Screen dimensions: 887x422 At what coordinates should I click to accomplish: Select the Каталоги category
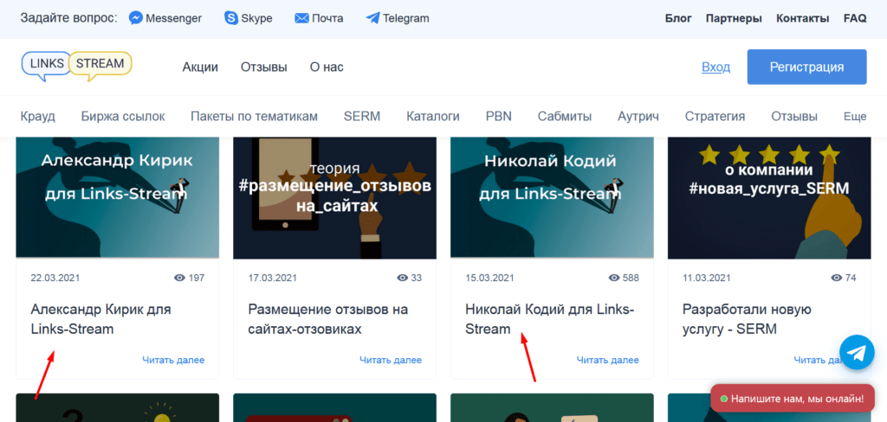pyautogui.click(x=433, y=117)
